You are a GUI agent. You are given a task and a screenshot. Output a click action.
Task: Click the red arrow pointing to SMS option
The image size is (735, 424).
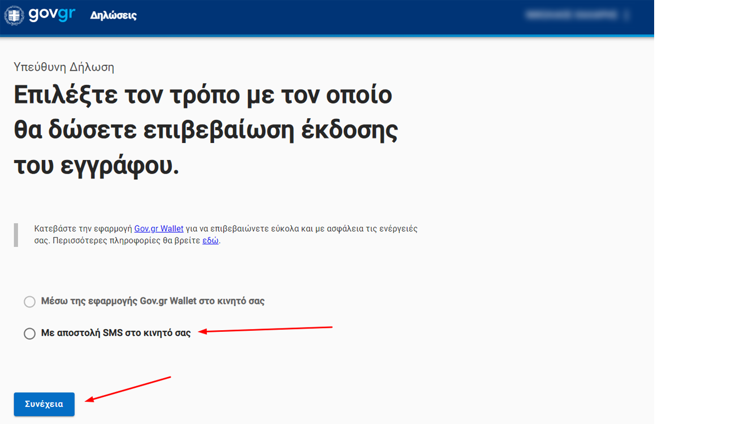tap(266, 329)
